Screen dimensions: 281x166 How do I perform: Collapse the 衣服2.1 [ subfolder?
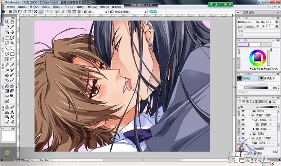(x=252, y=120)
